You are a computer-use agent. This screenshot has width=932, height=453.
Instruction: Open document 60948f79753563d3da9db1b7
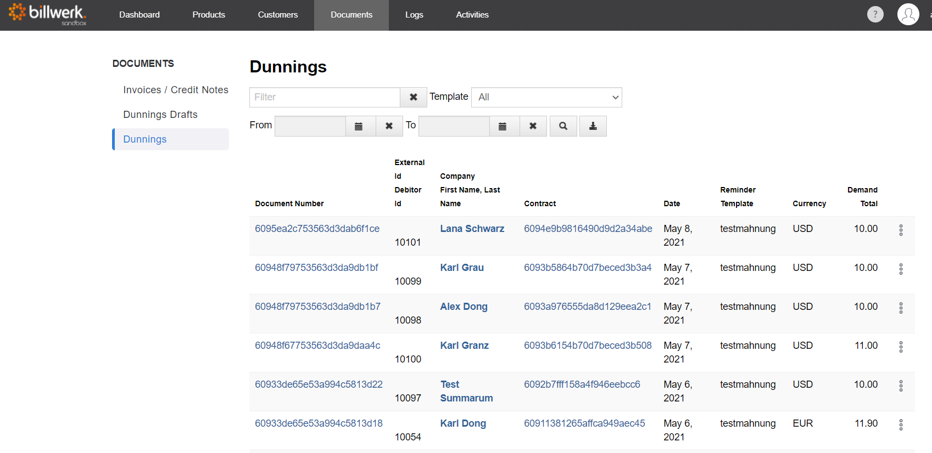coord(317,307)
